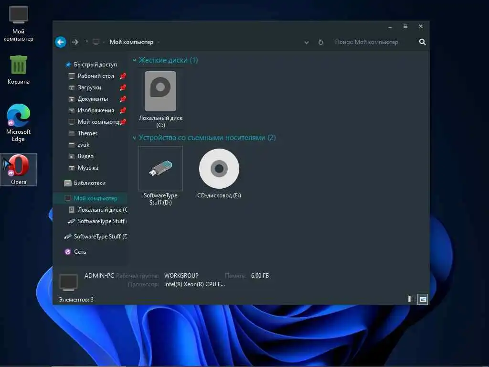The image size is (489, 367).
Task: Open pinned Мой компьютер under quick access
Action: 94,122
